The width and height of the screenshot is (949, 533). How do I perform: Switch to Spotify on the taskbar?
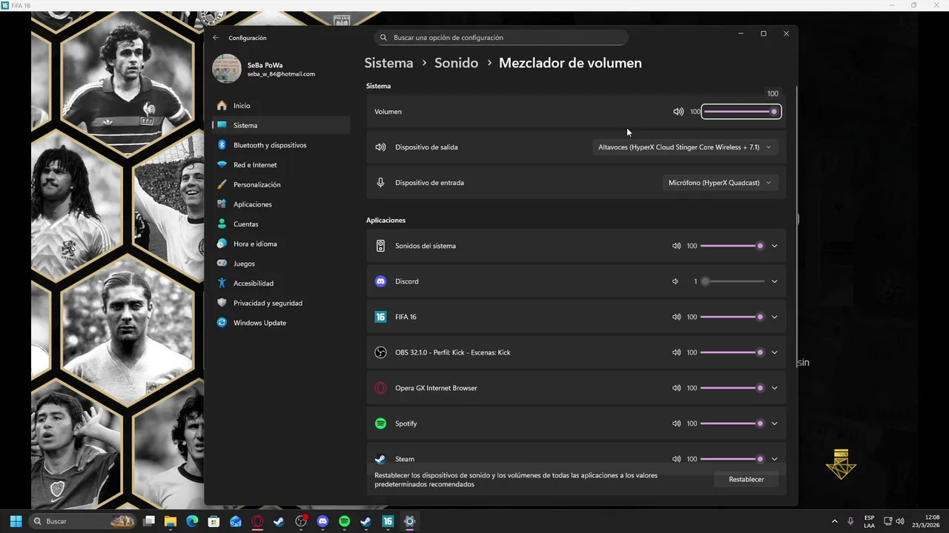coord(344,521)
